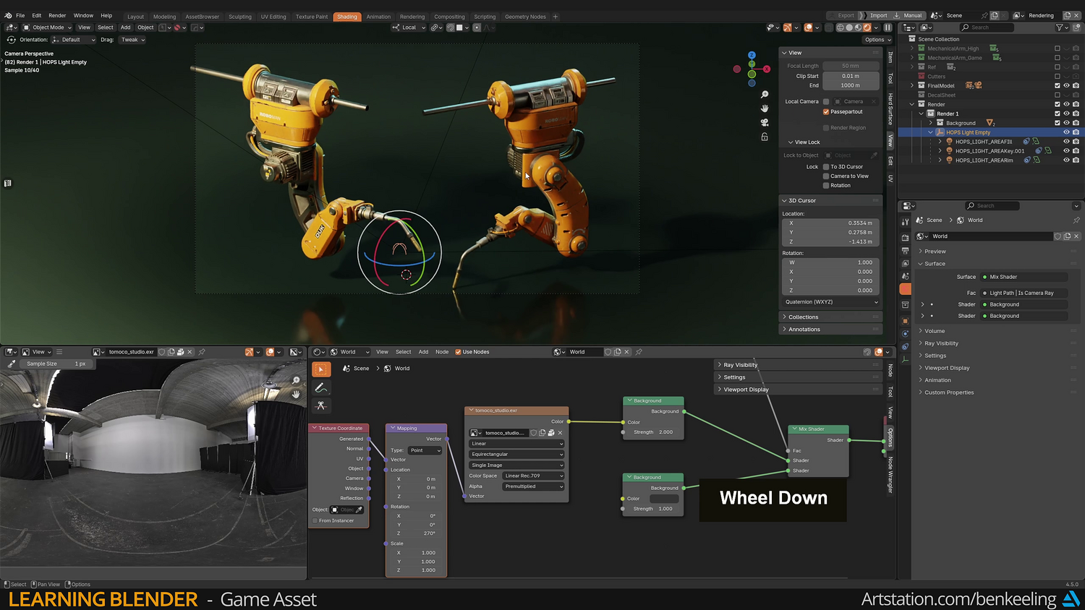Click the eyedropper next to Lock to Object
Screen dimensions: 1085x610
874,155
